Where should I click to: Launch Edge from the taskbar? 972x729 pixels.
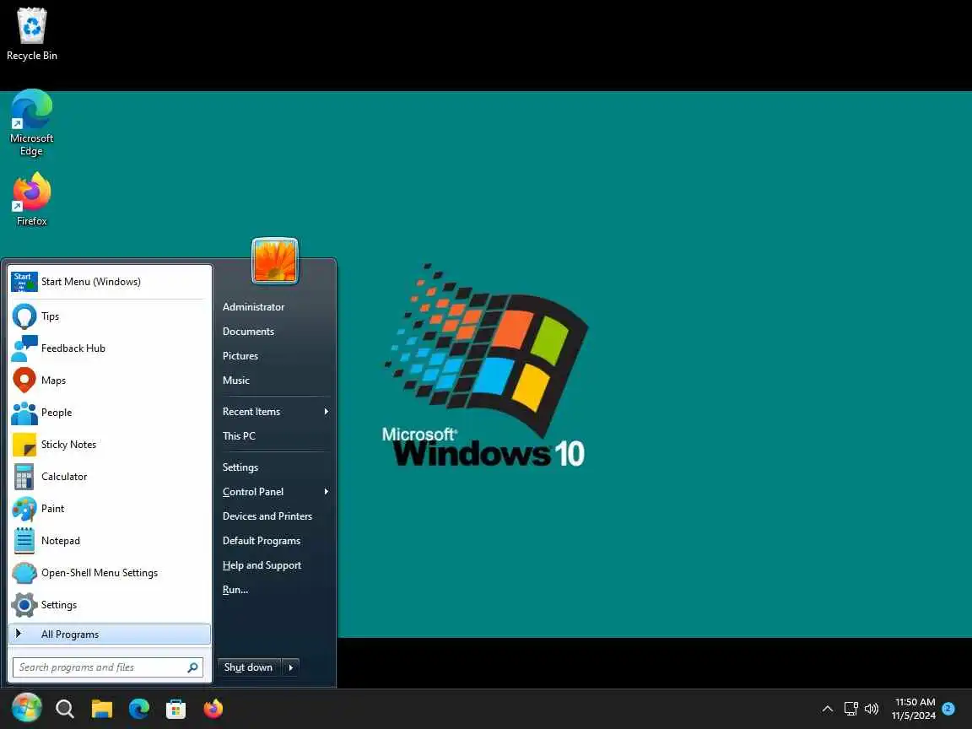139,709
